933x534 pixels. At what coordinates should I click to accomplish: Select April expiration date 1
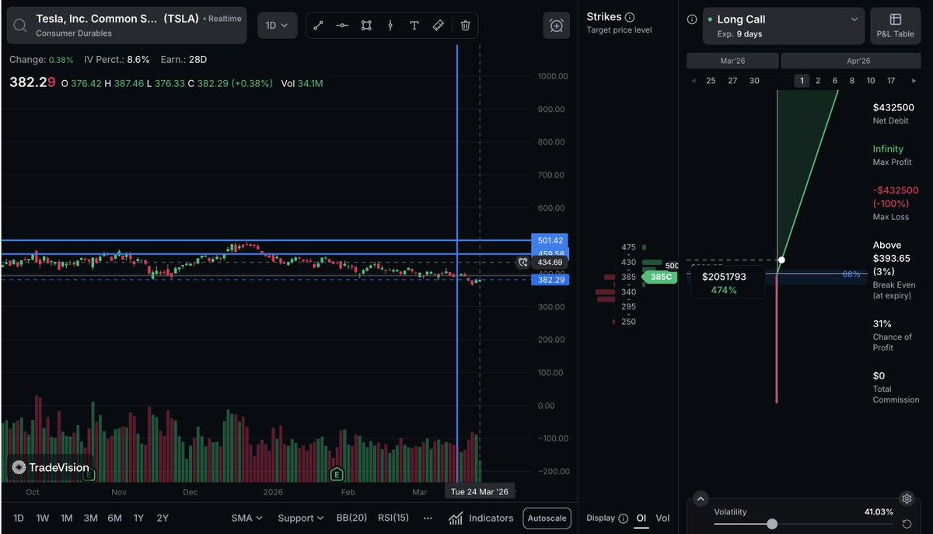[x=802, y=81]
